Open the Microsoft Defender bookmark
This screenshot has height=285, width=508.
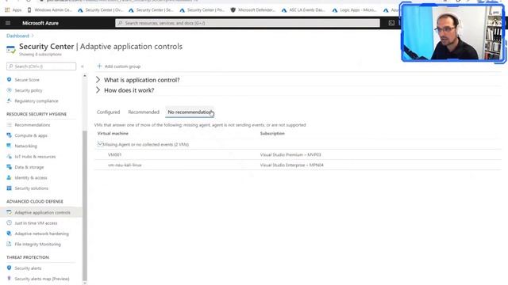[253, 10]
